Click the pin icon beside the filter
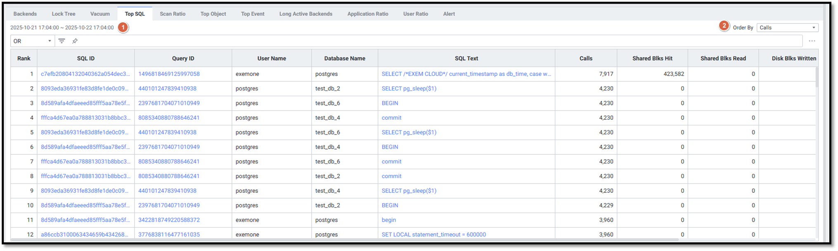838x251 pixels. coord(75,41)
